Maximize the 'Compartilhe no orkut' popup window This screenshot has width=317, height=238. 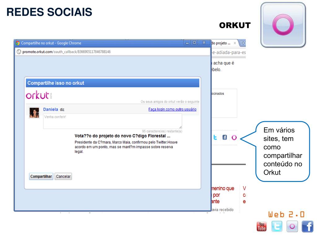[194, 43]
